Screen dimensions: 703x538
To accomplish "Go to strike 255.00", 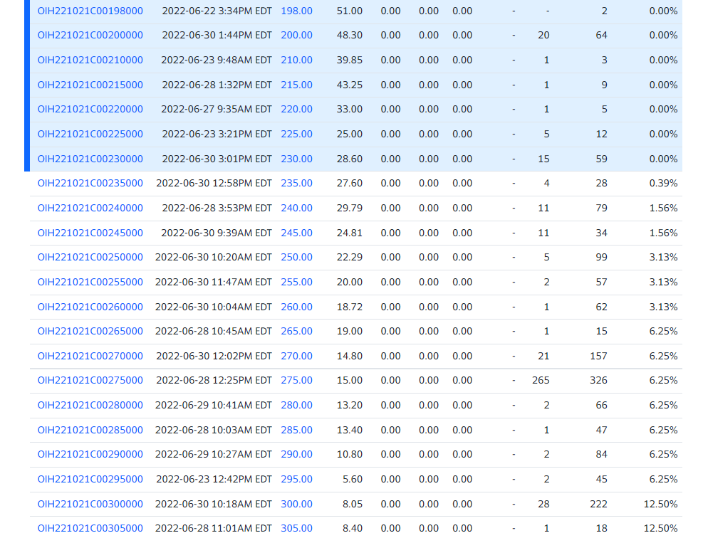I will (297, 283).
